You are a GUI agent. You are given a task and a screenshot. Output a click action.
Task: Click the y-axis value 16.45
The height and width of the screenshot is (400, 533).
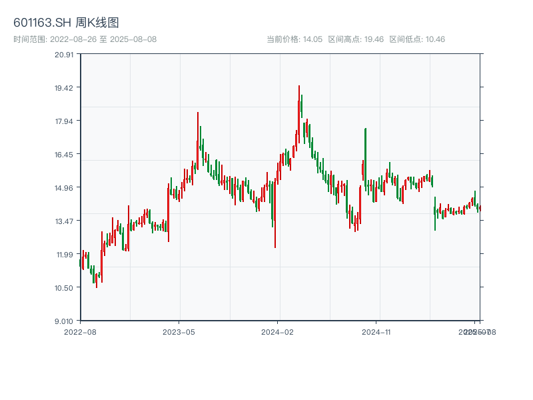64,155
